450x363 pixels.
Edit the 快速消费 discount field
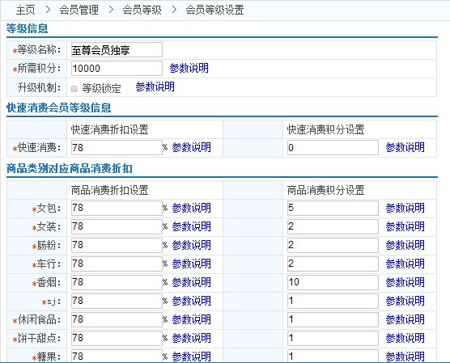(x=117, y=147)
